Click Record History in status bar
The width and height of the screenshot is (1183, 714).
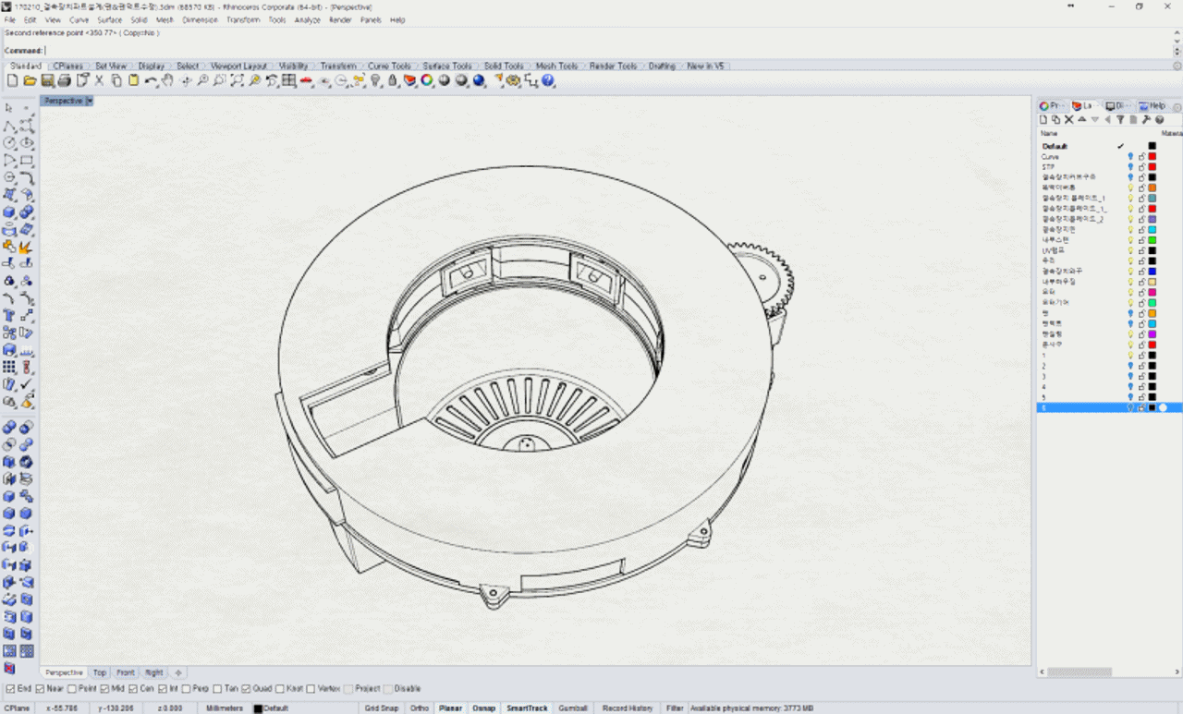(628, 708)
